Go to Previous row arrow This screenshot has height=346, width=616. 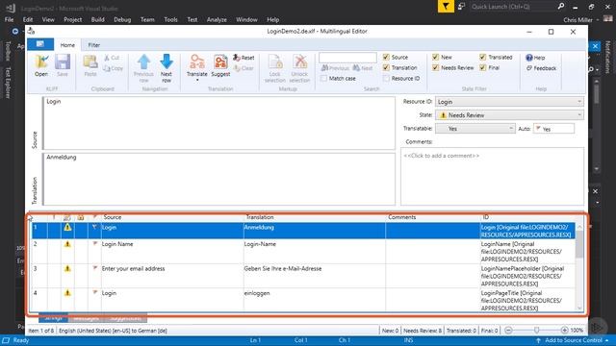pyautogui.click(x=143, y=62)
